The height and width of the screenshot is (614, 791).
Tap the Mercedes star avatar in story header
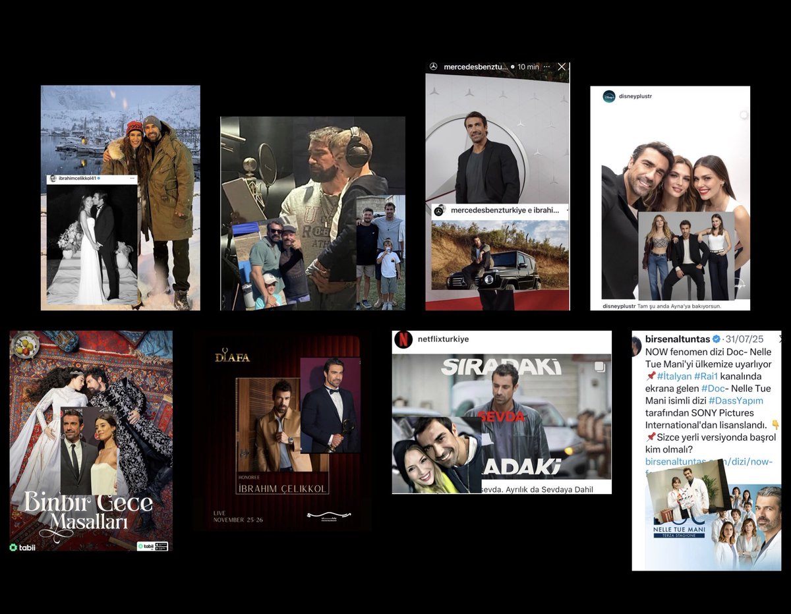[x=433, y=67]
